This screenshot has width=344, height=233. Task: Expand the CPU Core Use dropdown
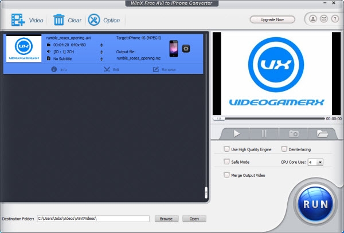[x=320, y=162]
